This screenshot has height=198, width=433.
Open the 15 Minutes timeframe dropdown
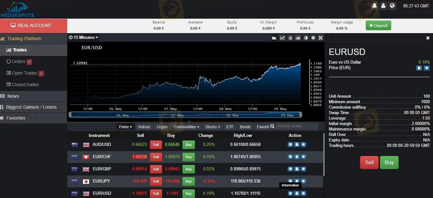pyautogui.click(x=84, y=38)
